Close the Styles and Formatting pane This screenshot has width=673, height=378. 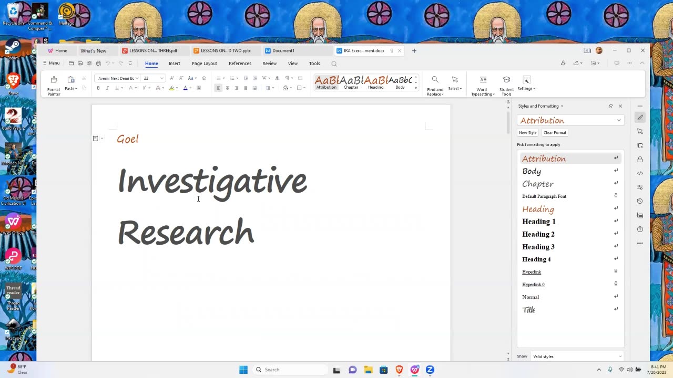coord(620,106)
